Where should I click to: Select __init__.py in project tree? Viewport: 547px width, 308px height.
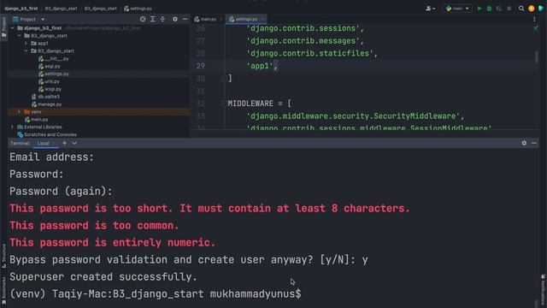tap(56, 59)
